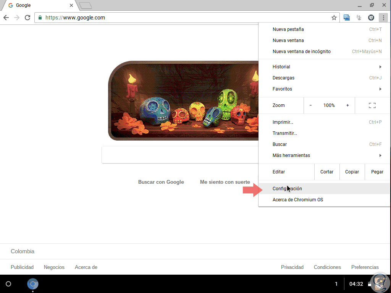Select the Google tab
The height and width of the screenshot is (293, 391).
[40, 5]
